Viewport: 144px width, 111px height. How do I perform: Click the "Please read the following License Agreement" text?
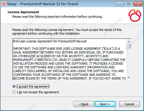pyautogui.click(x=67, y=32)
